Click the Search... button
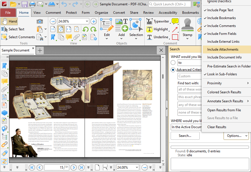Image resolution: width=251 pixels, height=172 pixels. point(185,136)
